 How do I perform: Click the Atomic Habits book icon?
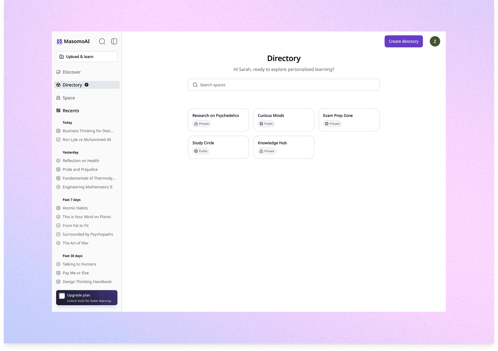coord(58,208)
